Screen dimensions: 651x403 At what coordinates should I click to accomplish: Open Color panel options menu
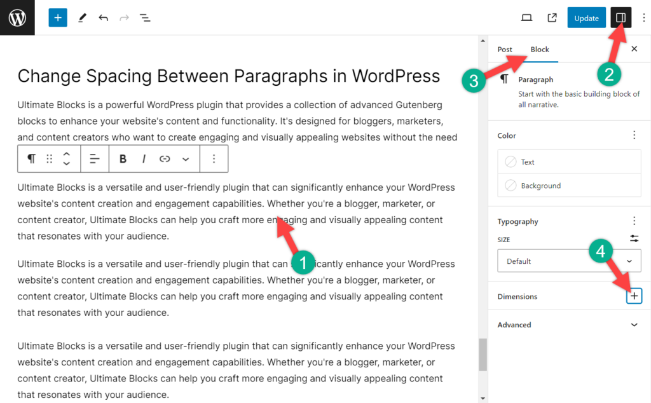coord(634,135)
